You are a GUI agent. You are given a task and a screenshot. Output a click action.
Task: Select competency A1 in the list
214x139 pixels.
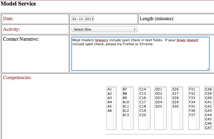(110, 89)
